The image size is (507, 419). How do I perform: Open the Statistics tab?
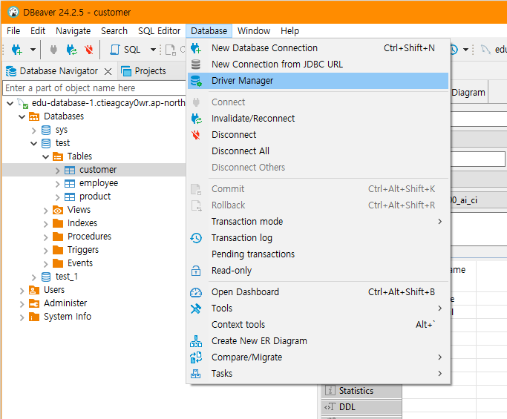click(362, 391)
